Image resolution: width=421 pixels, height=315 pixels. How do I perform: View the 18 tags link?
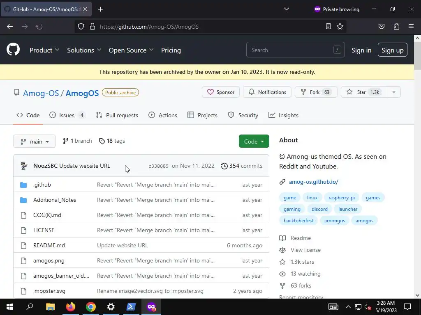112,141
